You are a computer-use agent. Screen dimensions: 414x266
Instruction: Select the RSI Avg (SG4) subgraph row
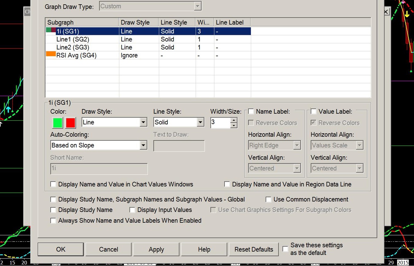tap(76, 56)
